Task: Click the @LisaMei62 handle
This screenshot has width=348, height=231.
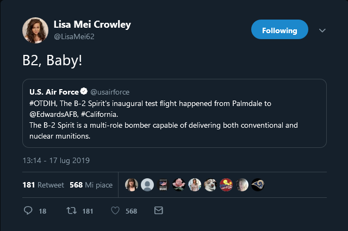Action: [73, 36]
